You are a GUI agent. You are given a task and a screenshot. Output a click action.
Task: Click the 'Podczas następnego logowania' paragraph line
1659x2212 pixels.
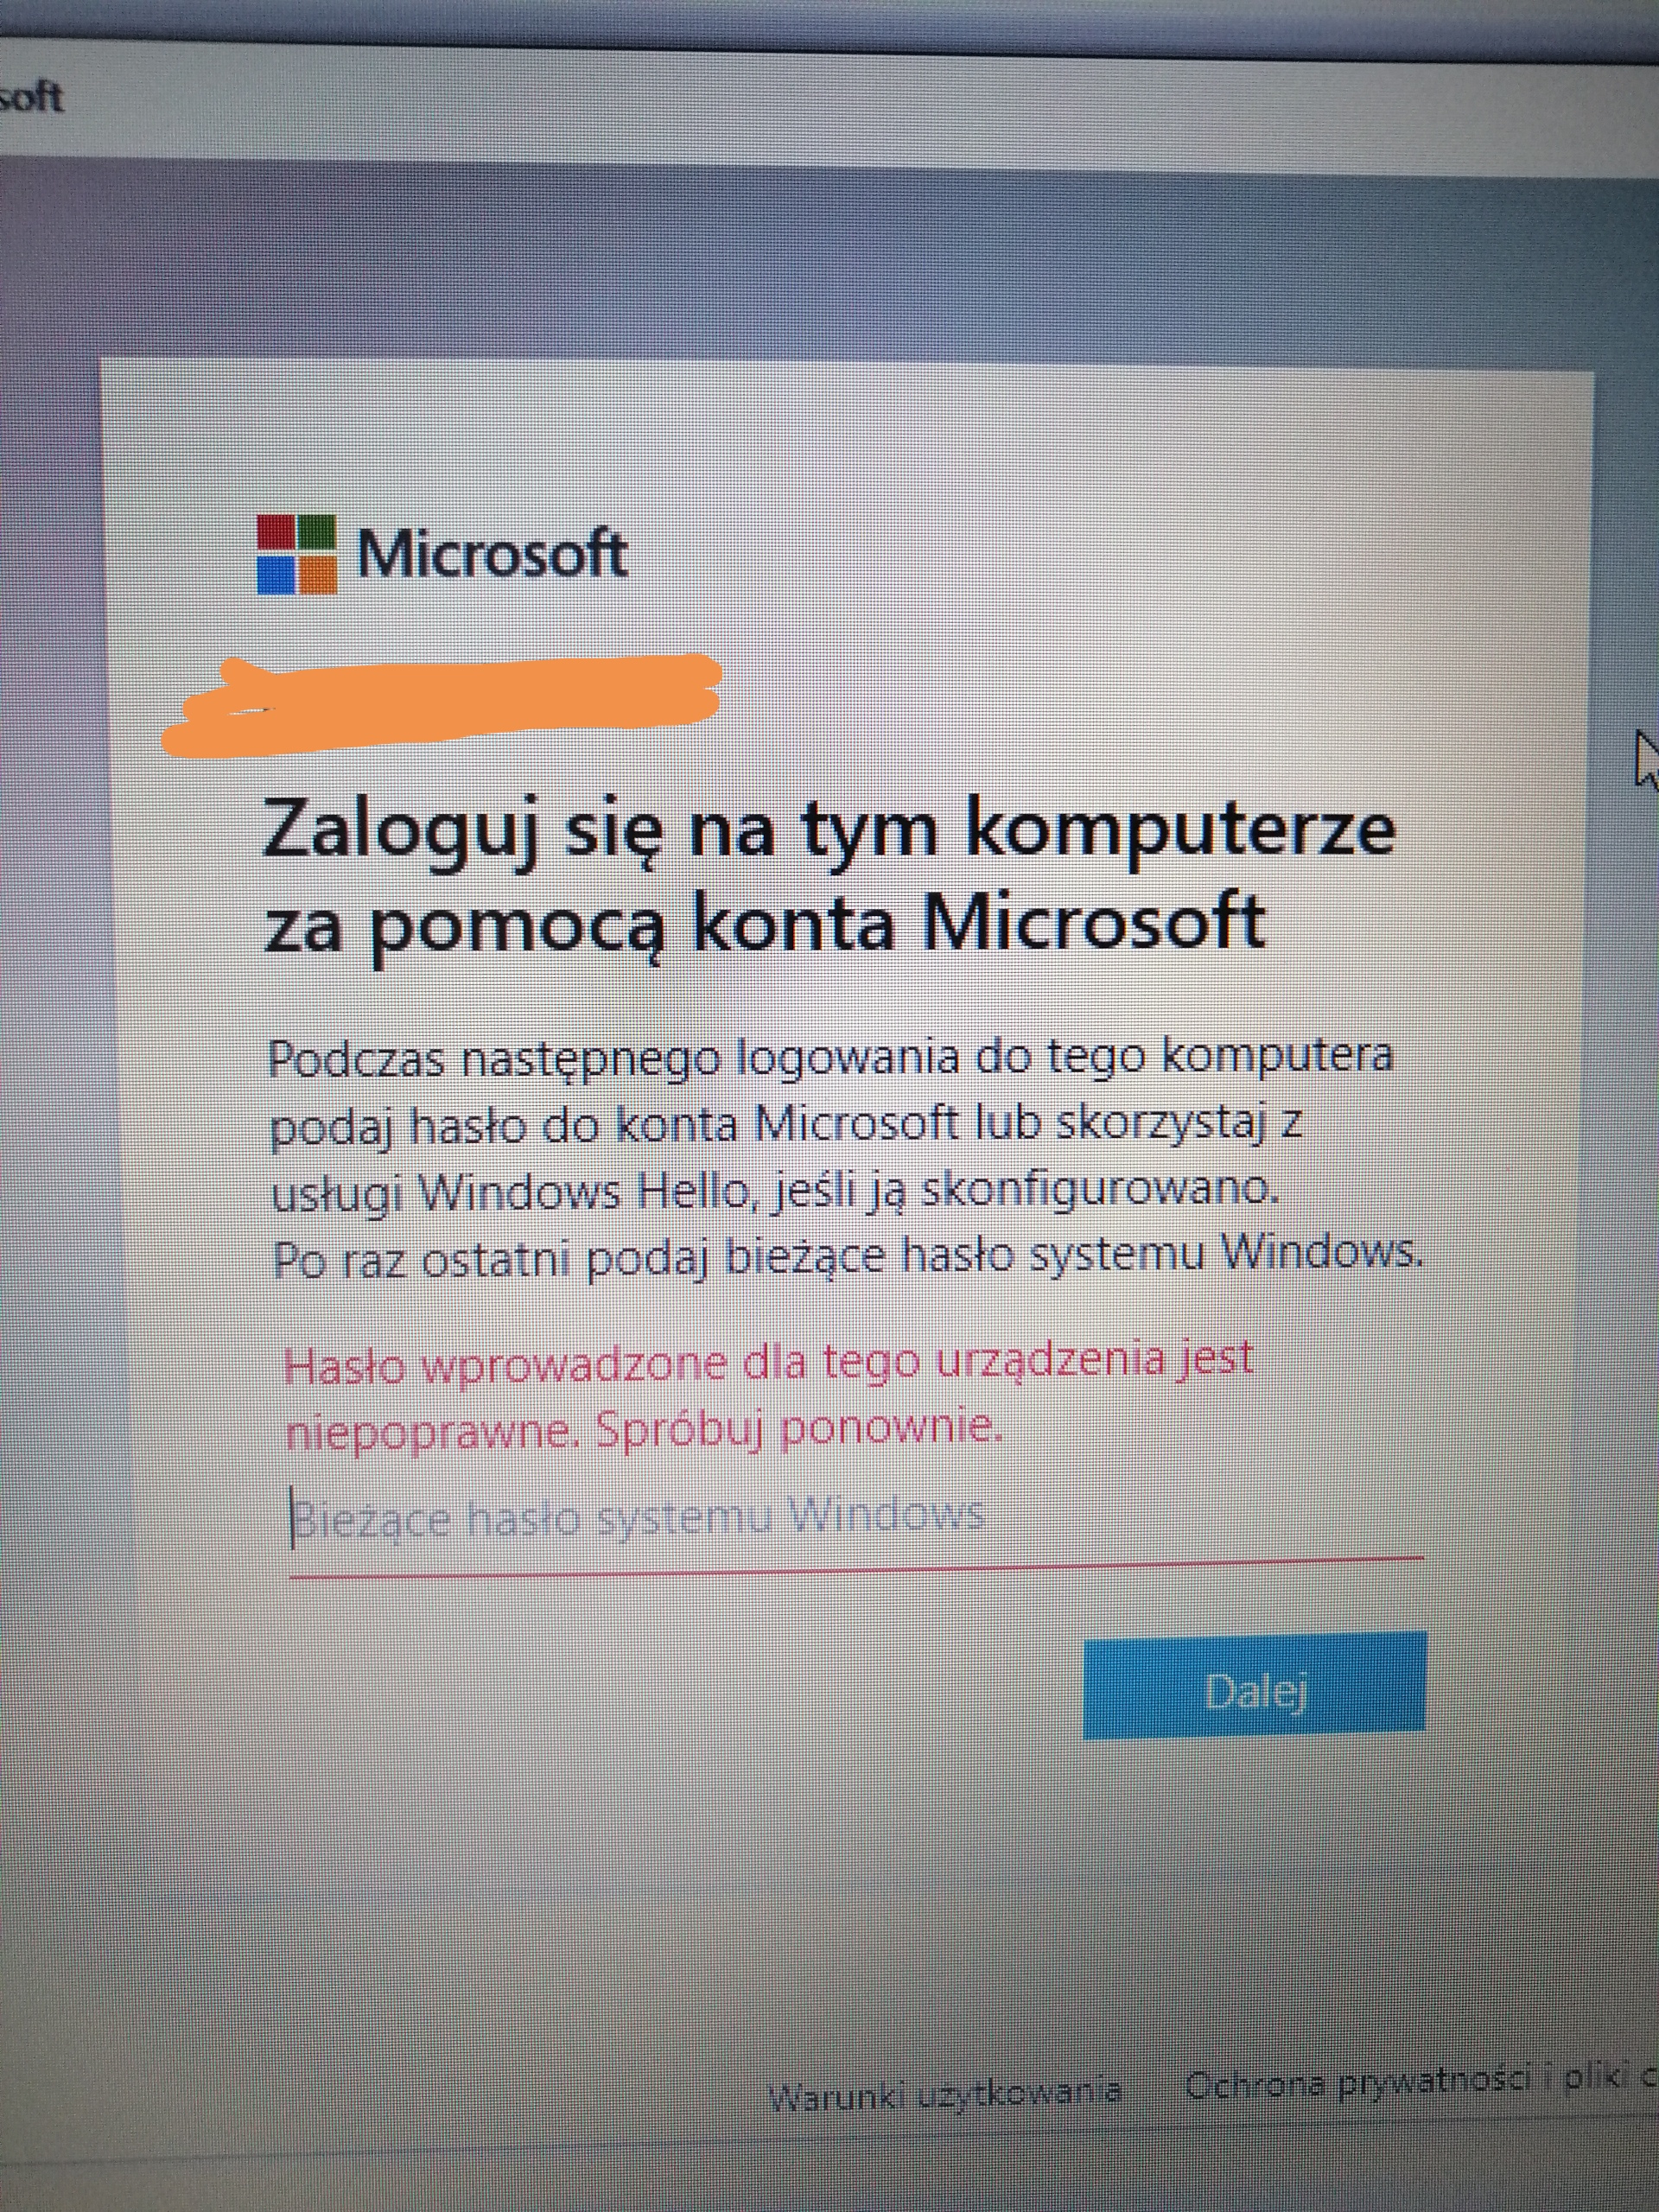pos(830,1058)
